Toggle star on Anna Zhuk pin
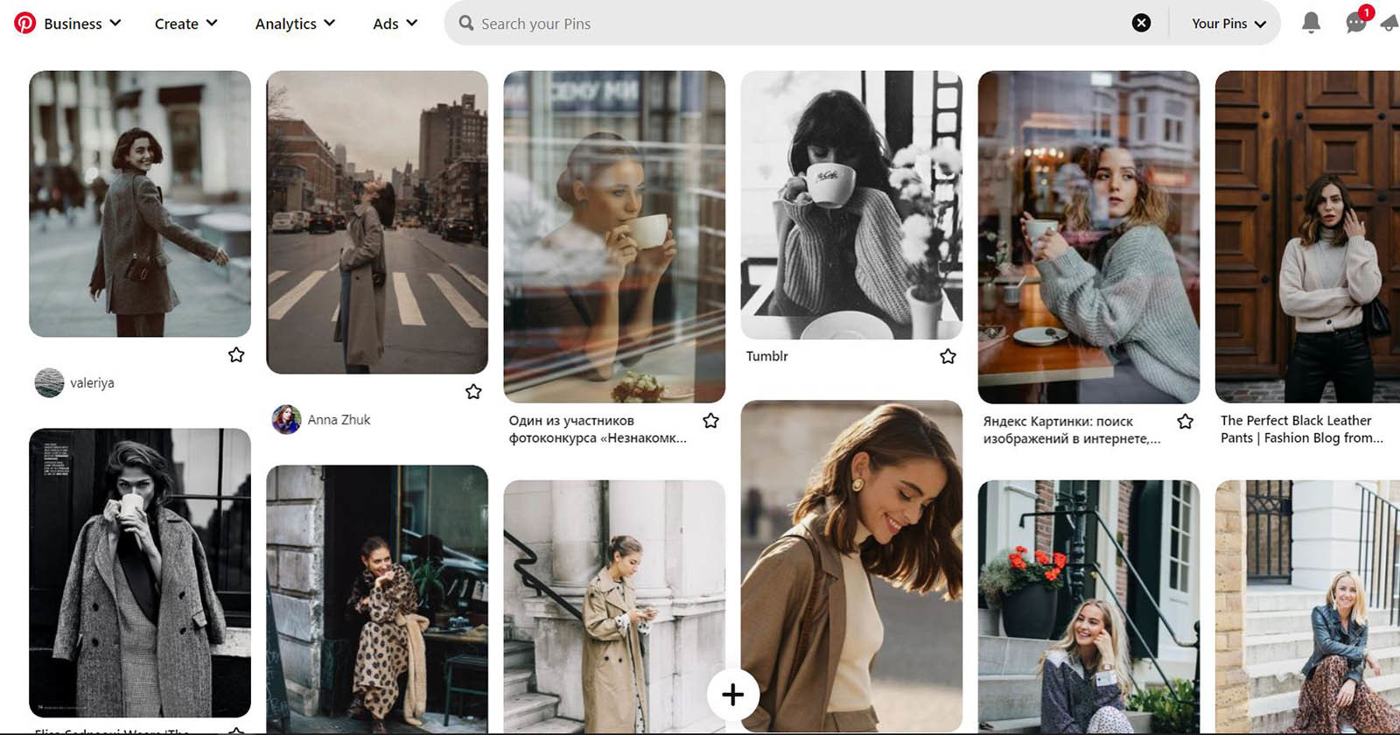 [x=473, y=391]
